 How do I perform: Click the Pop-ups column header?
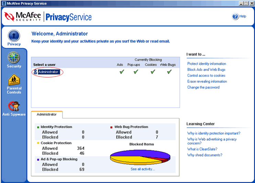134,65
